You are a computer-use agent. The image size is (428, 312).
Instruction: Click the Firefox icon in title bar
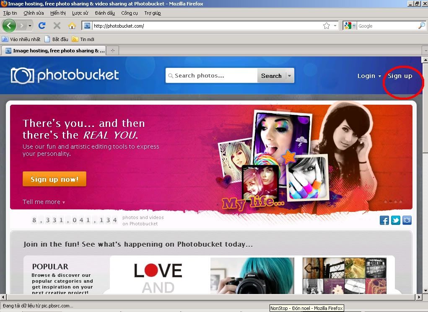[x=4, y=3]
